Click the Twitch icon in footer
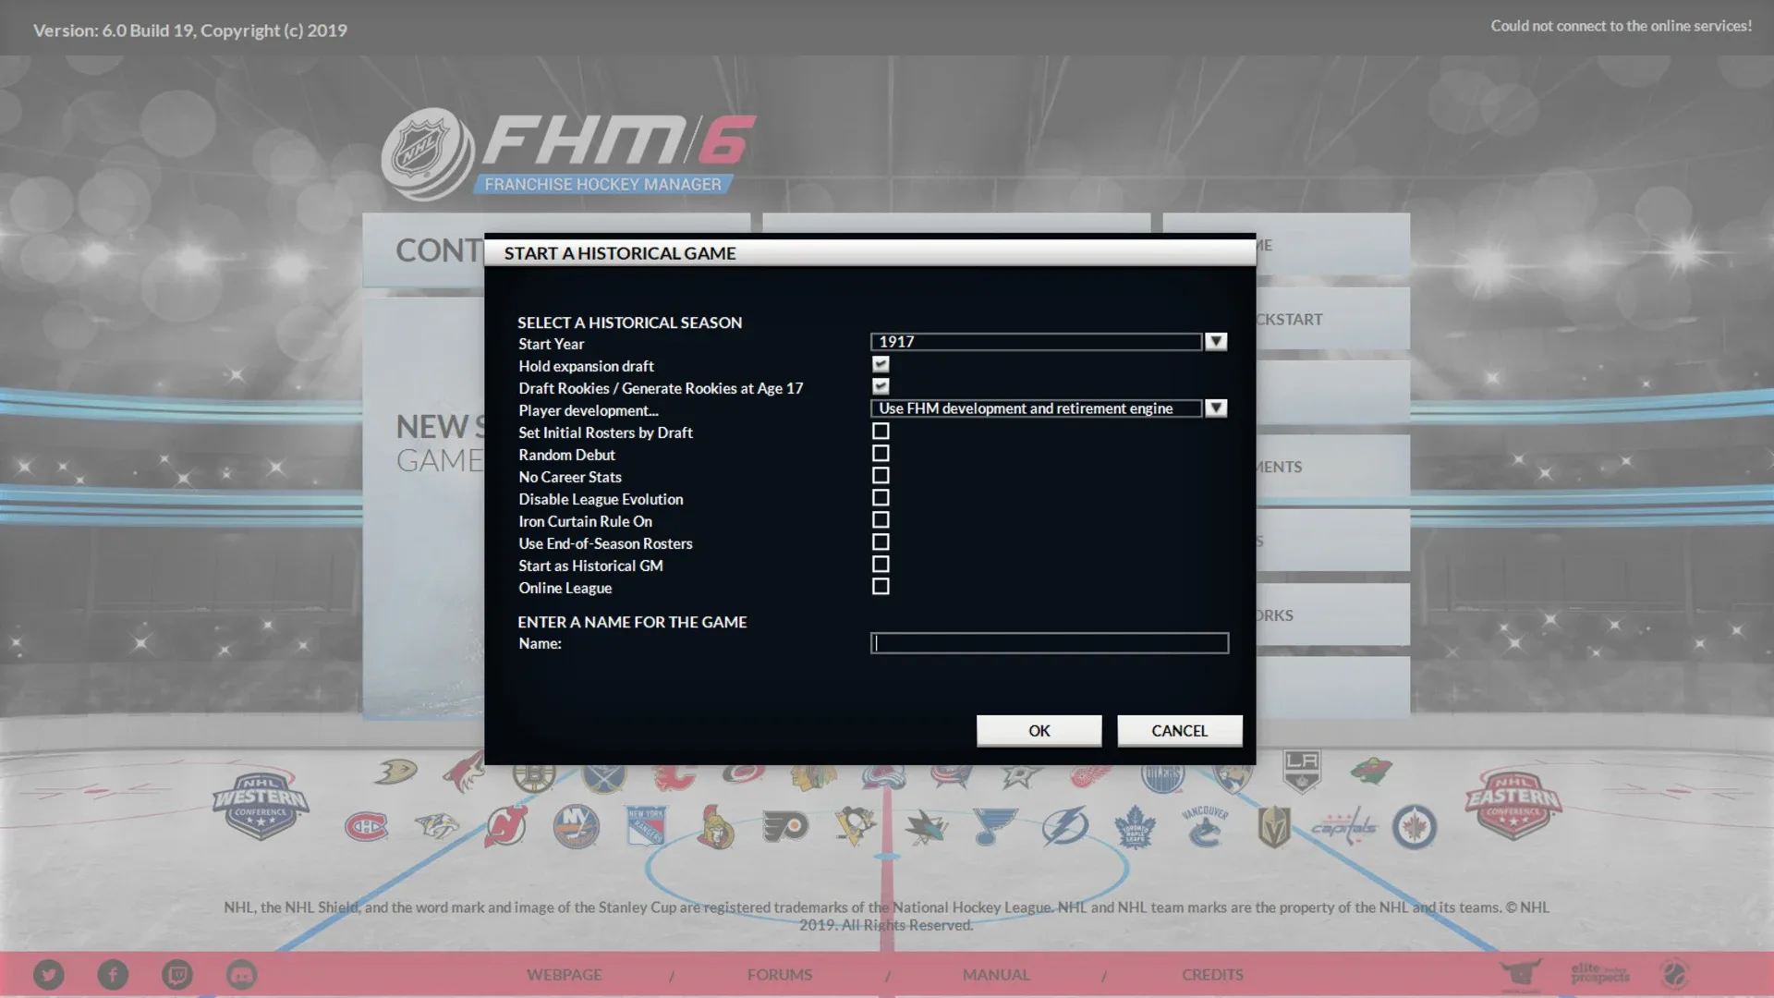 pyautogui.click(x=177, y=975)
